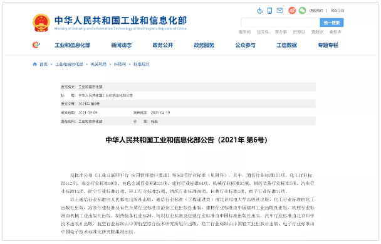Click the 发文机关 row in metadata table
Screen dimensions: 381x244
(x=188, y=87)
